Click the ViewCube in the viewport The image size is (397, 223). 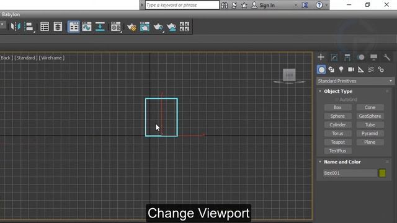[x=289, y=75]
